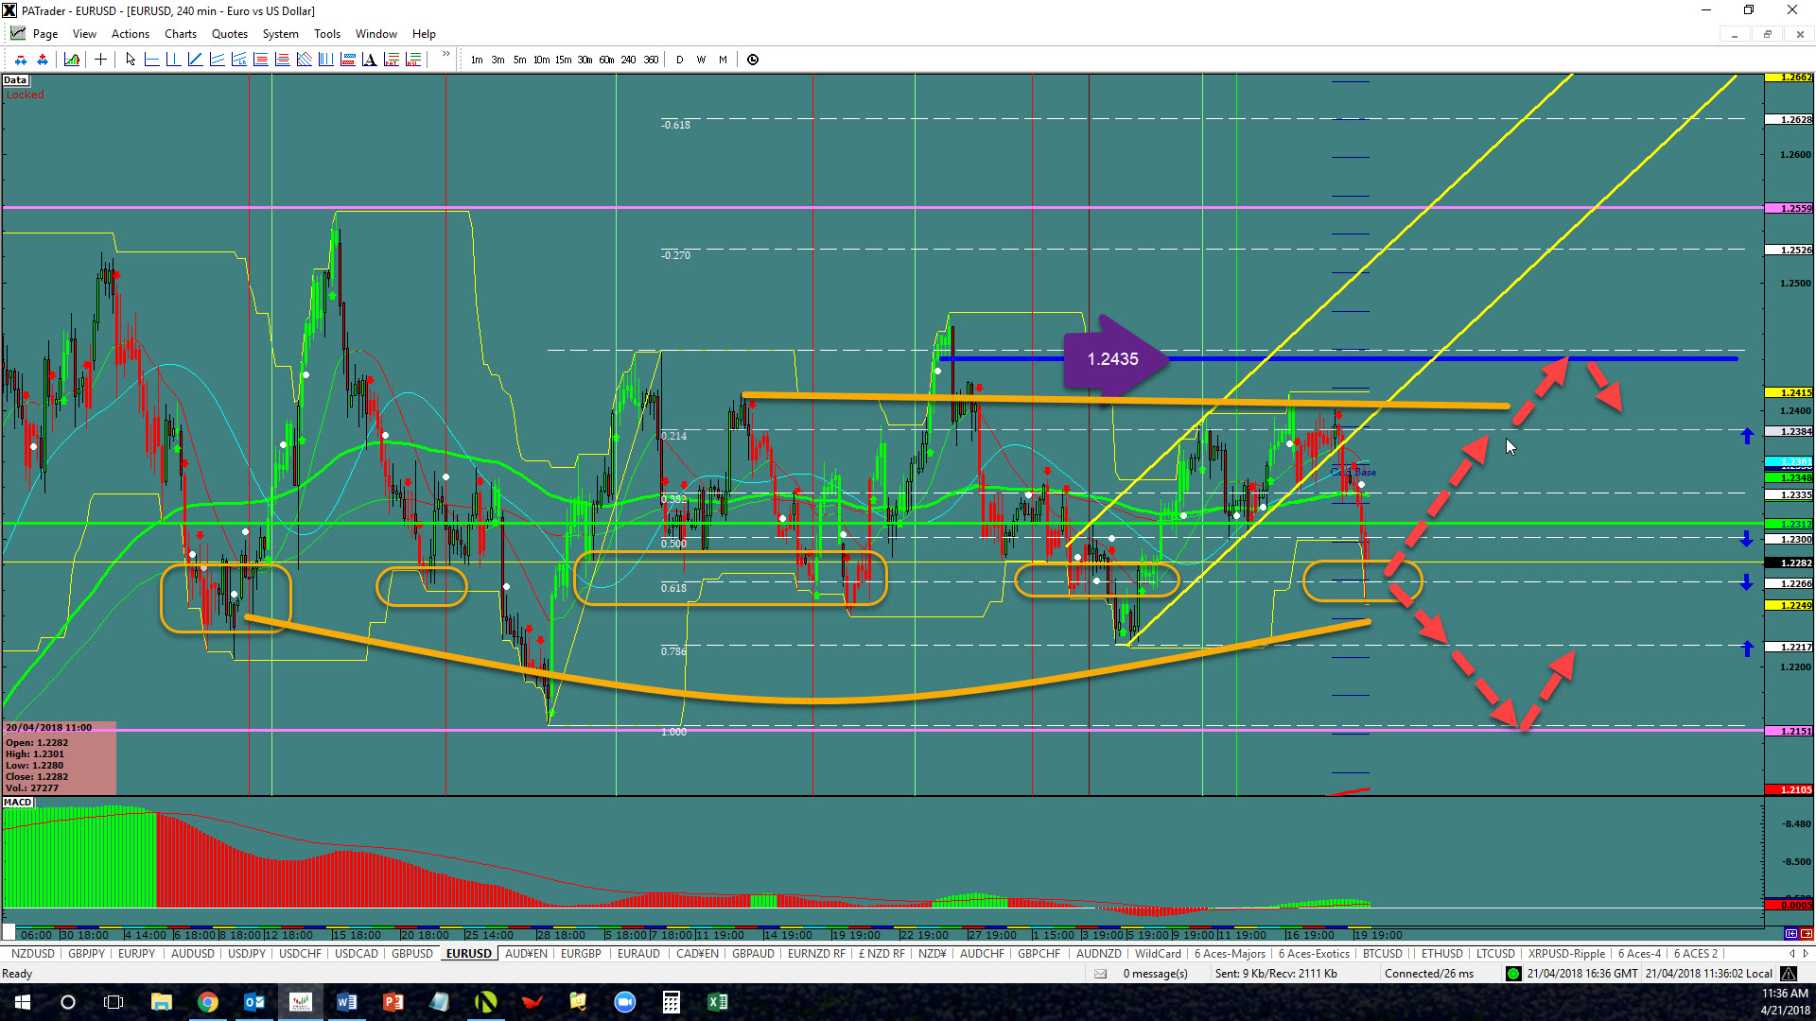Switch to daily D timeframe
This screenshot has height=1021, width=1816.
(679, 60)
